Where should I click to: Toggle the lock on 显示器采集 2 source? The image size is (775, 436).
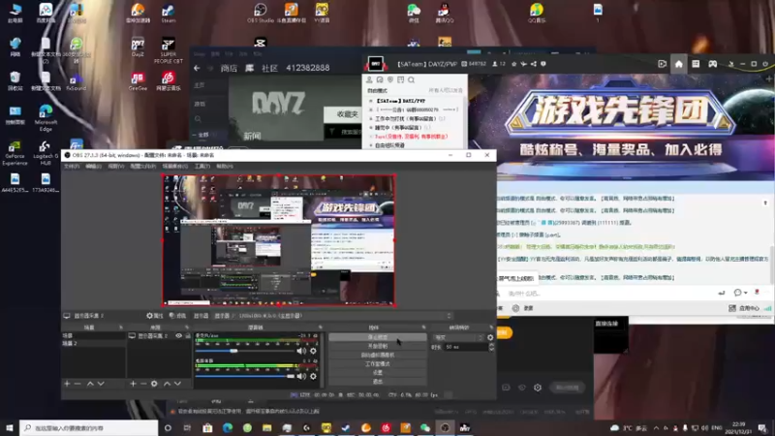[x=188, y=335]
